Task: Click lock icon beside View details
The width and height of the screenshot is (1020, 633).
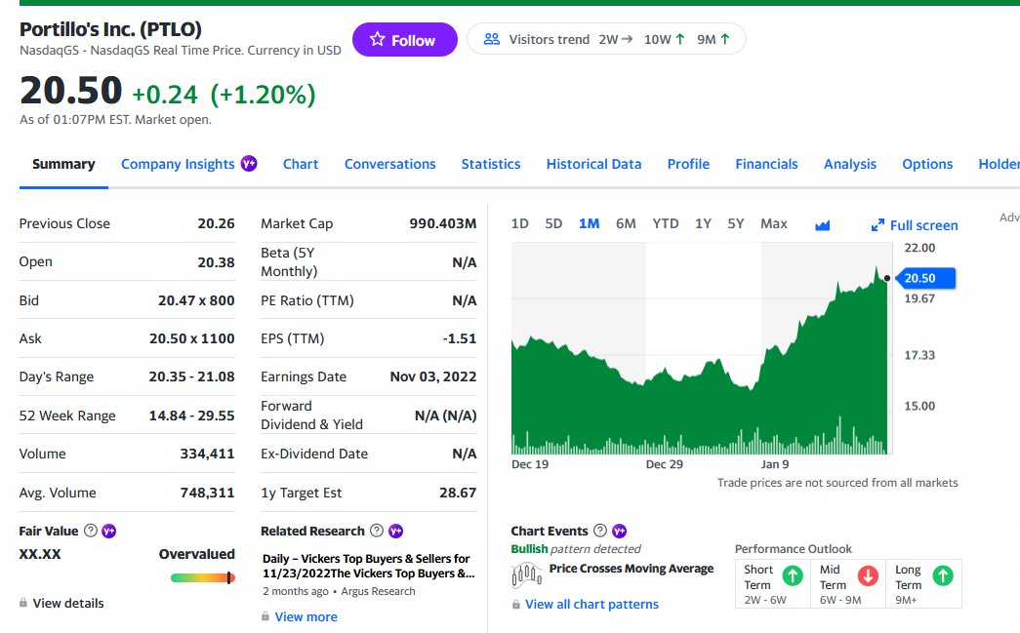Action: 23,603
